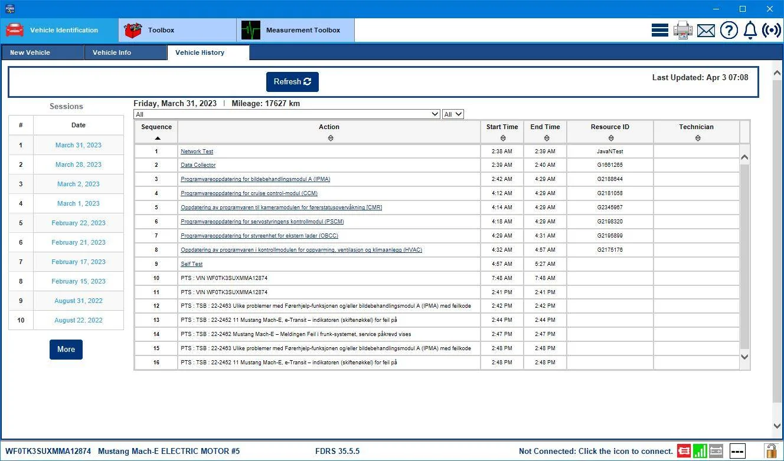Viewport: 784px width, 461px height.
Task: Open the hamburger menu icon
Action: coord(660,30)
